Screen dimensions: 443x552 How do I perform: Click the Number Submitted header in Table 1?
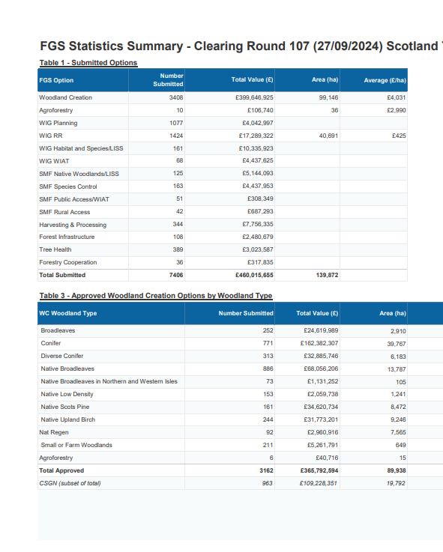click(x=168, y=80)
